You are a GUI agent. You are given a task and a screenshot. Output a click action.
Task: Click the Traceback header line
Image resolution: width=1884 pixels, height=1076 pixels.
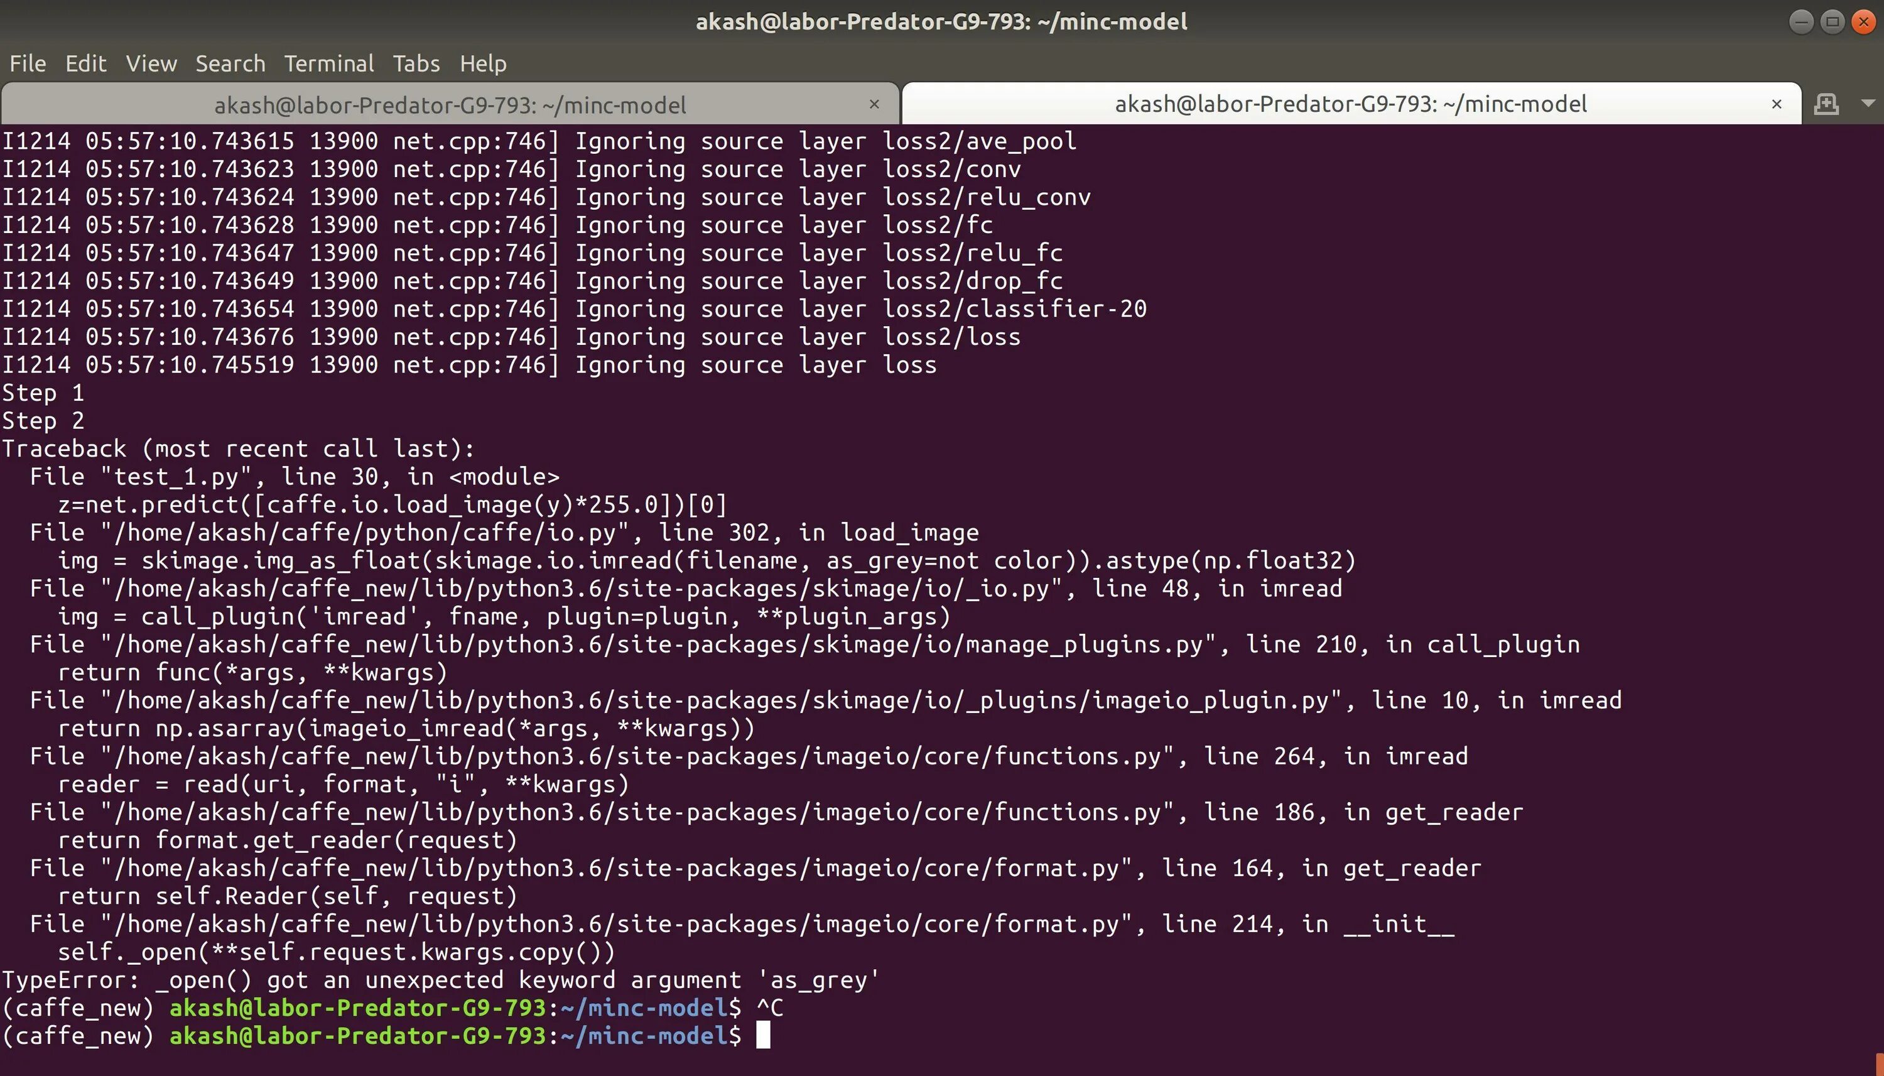click(x=238, y=448)
